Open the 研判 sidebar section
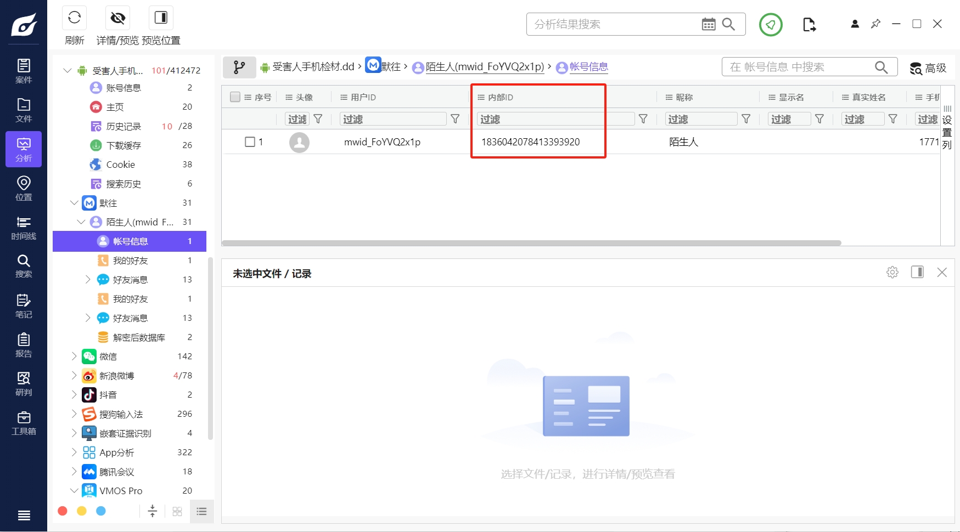Screen dimensions: 960x532 (24, 384)
